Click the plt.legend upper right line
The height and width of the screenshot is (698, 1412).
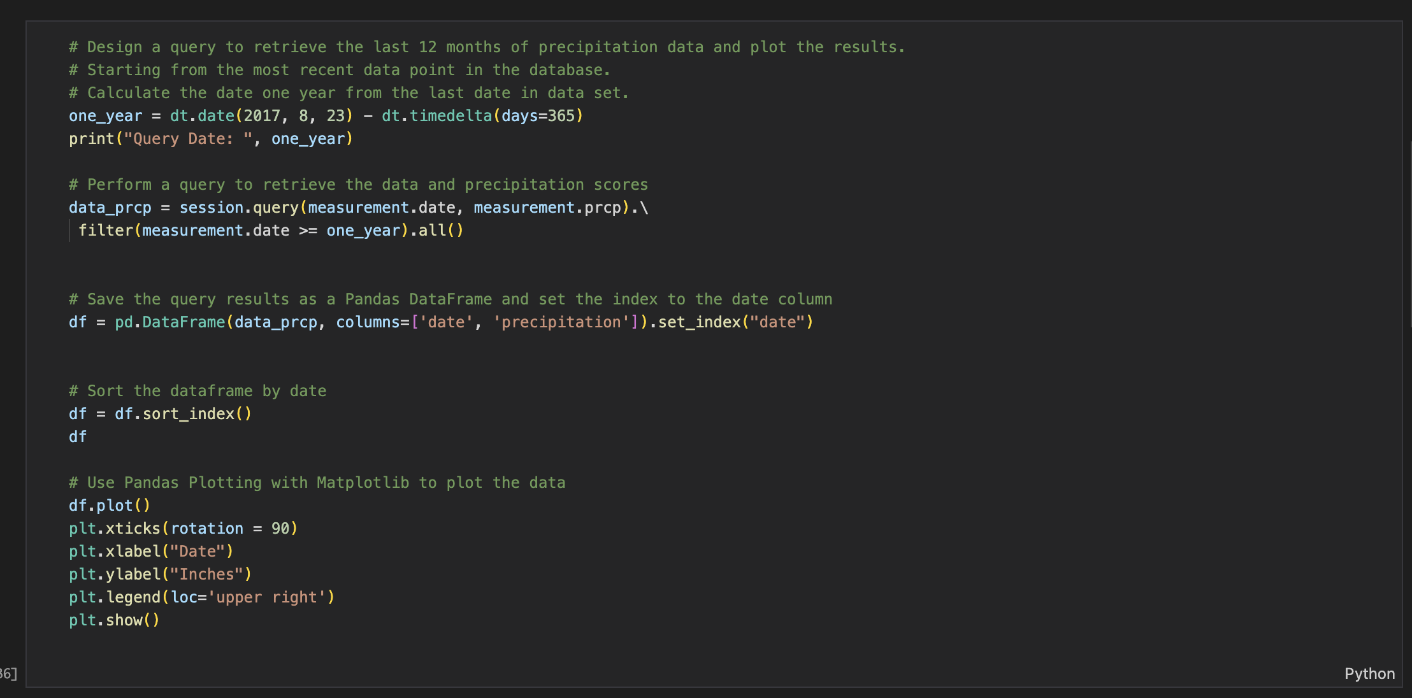tap(201, 597)
